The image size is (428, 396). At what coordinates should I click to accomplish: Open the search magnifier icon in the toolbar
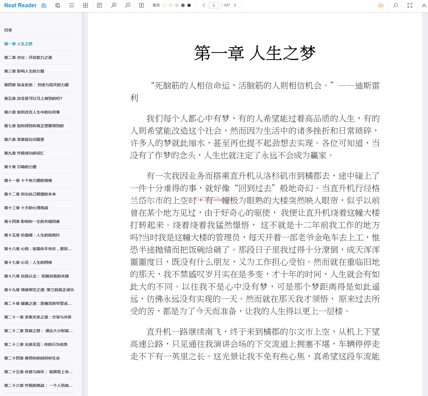pos(395,5)
